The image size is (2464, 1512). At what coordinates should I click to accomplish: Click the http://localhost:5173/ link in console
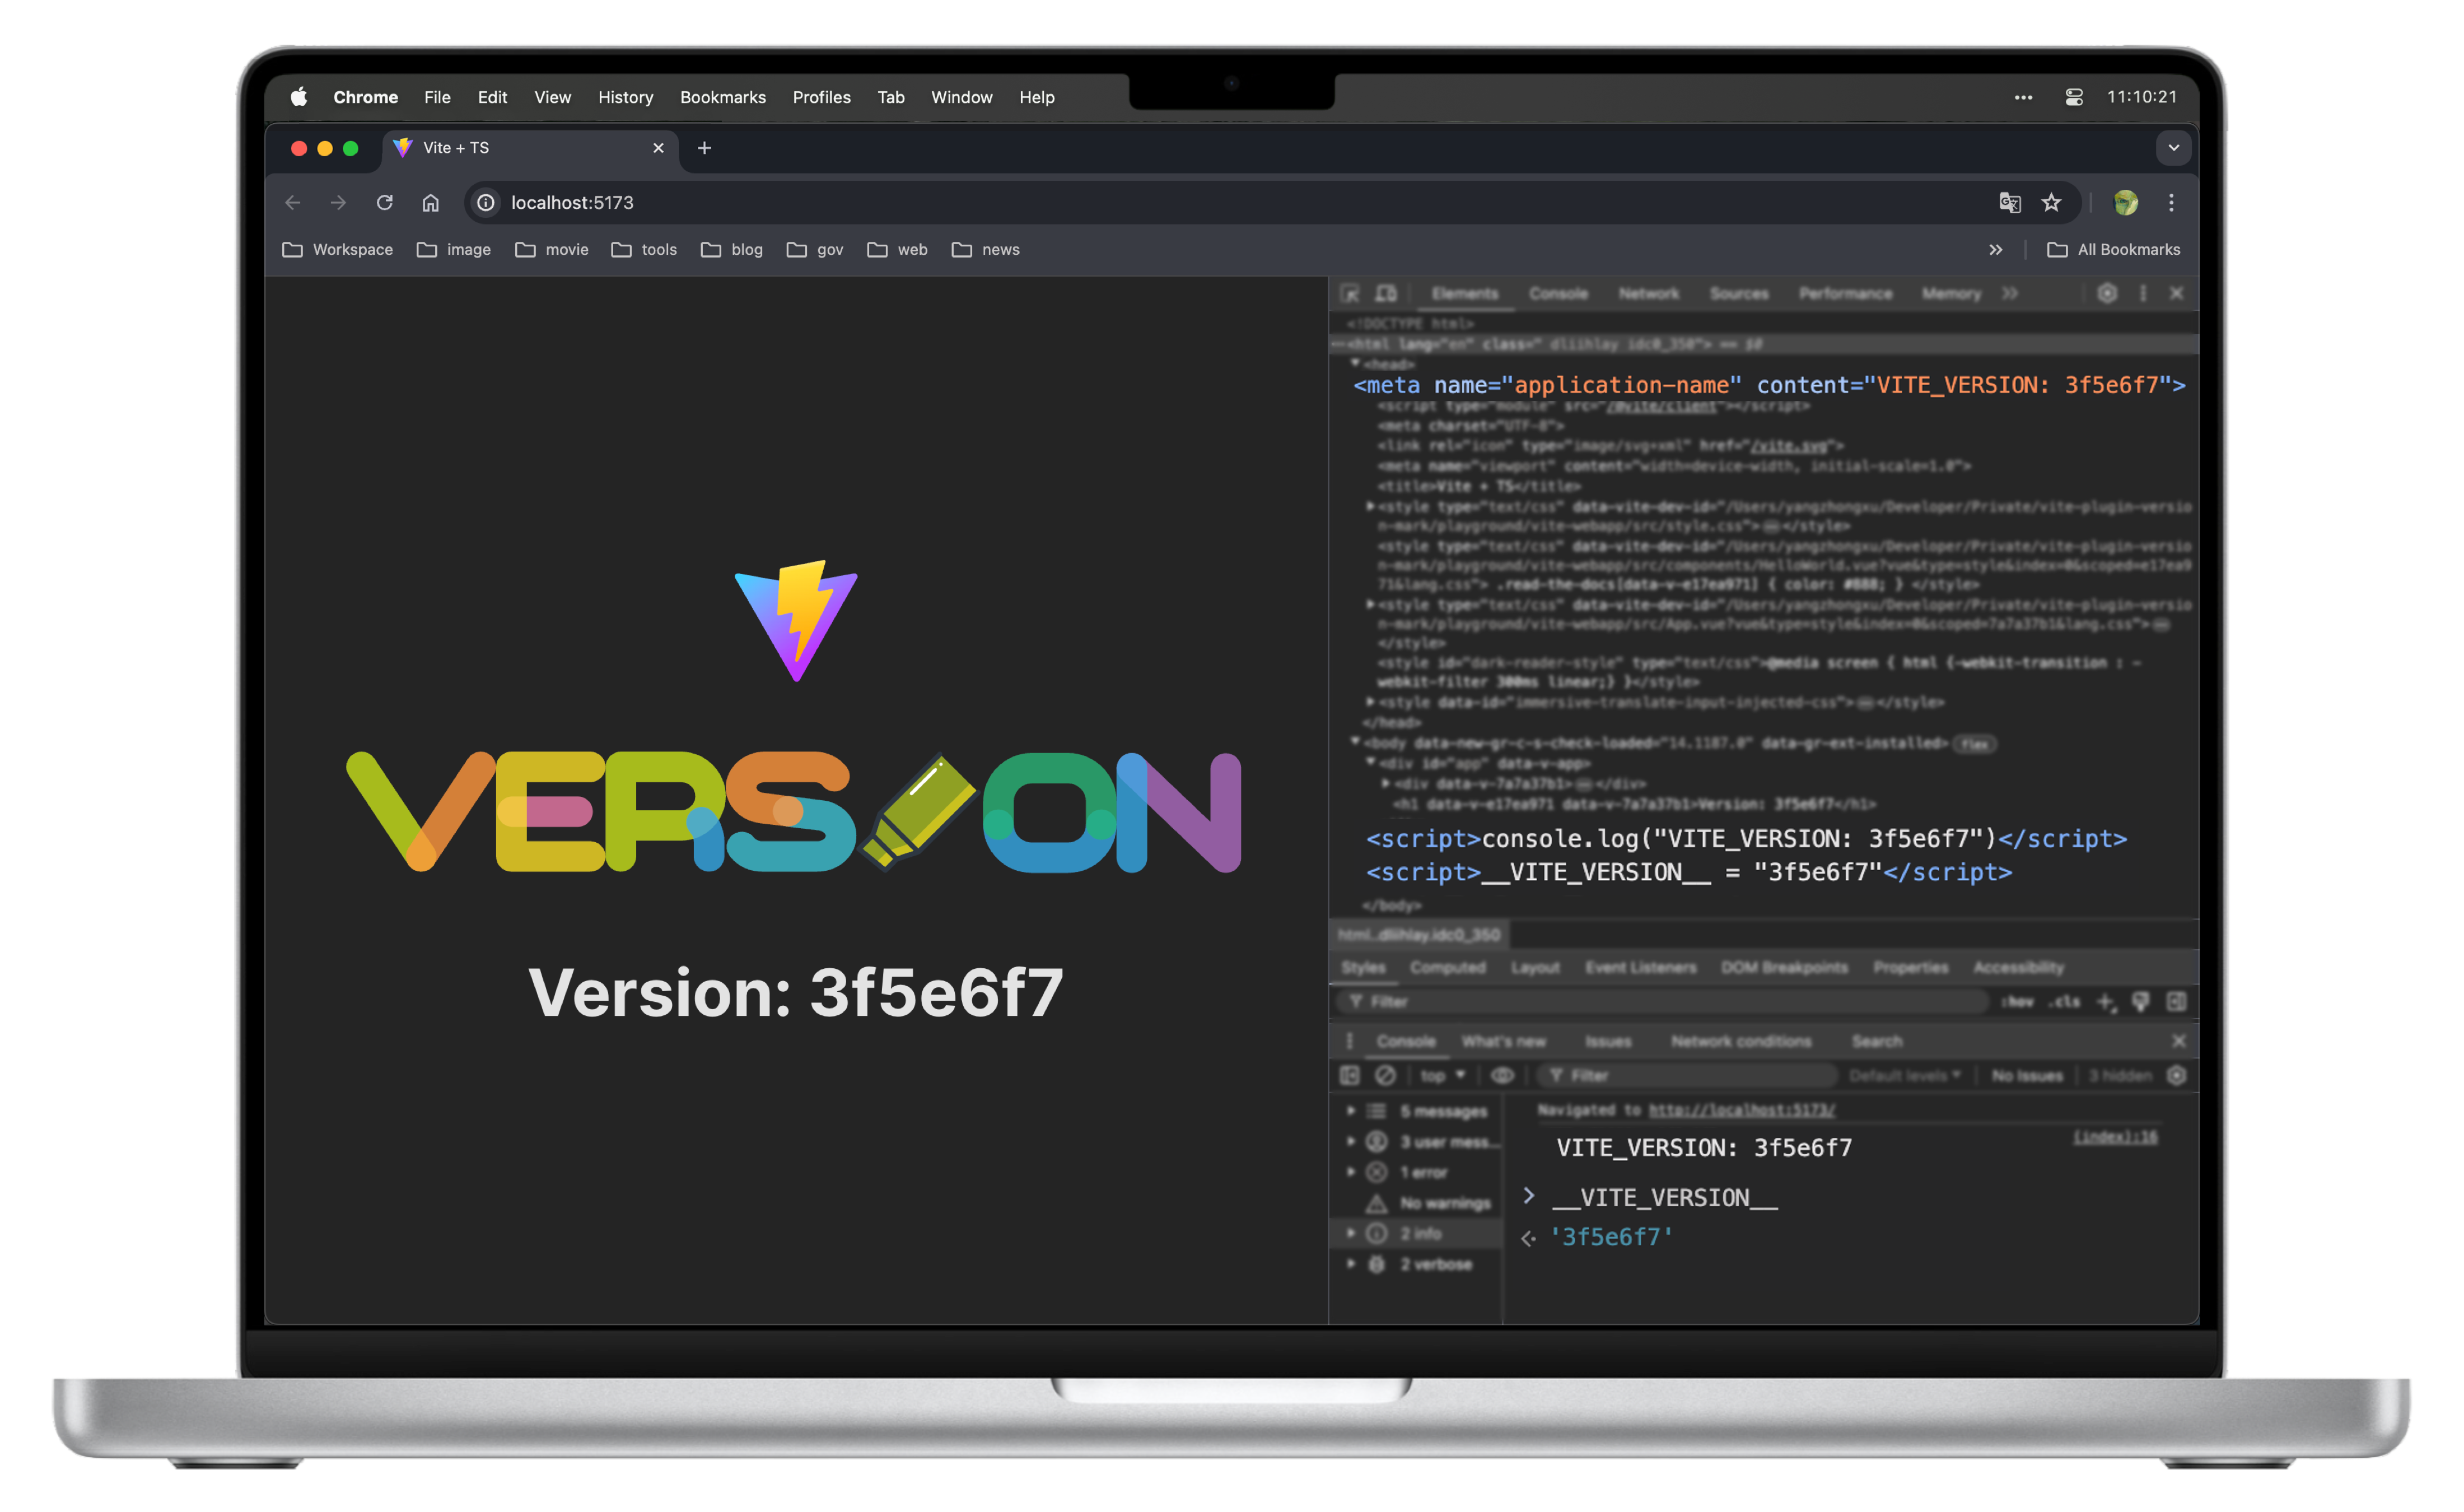click(x=1741, y=1110)
